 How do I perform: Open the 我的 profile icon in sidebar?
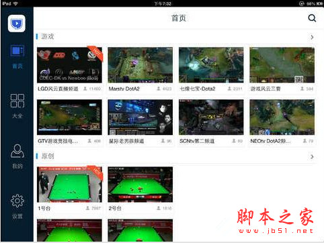[x=17, y=151]
